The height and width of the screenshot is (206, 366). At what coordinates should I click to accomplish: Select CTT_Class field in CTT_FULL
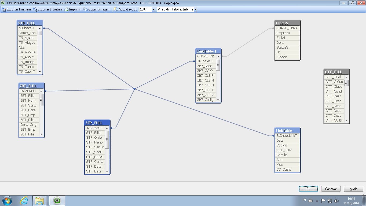pos(334,87)
